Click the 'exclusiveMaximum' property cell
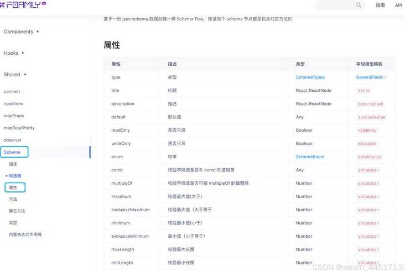405x271 pixels. coord(132,210)
